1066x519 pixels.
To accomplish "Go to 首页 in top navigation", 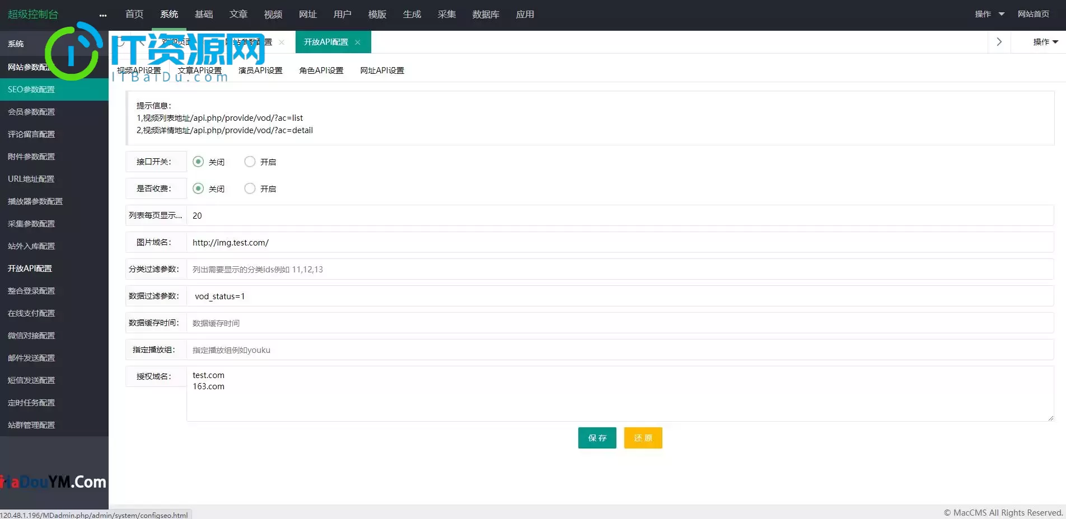I will click(x=134, y=15).
